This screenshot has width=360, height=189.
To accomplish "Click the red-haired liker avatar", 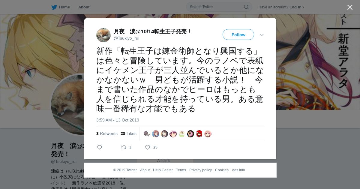I will pyautogui.click(x=199, y=134).
